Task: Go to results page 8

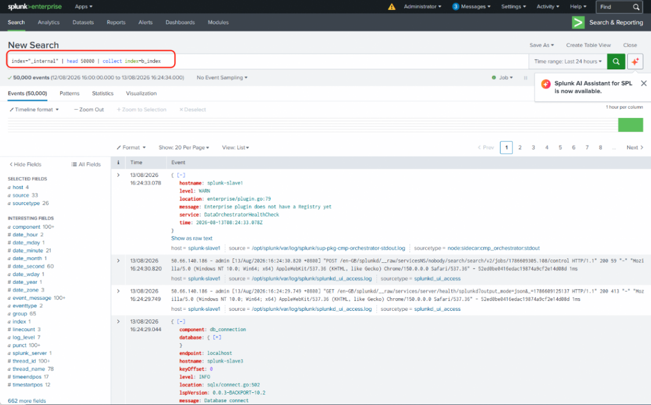Action: tap(600, 147)
